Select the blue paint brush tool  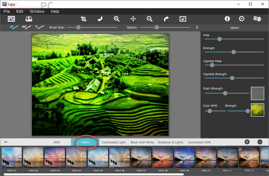[14, 27]
